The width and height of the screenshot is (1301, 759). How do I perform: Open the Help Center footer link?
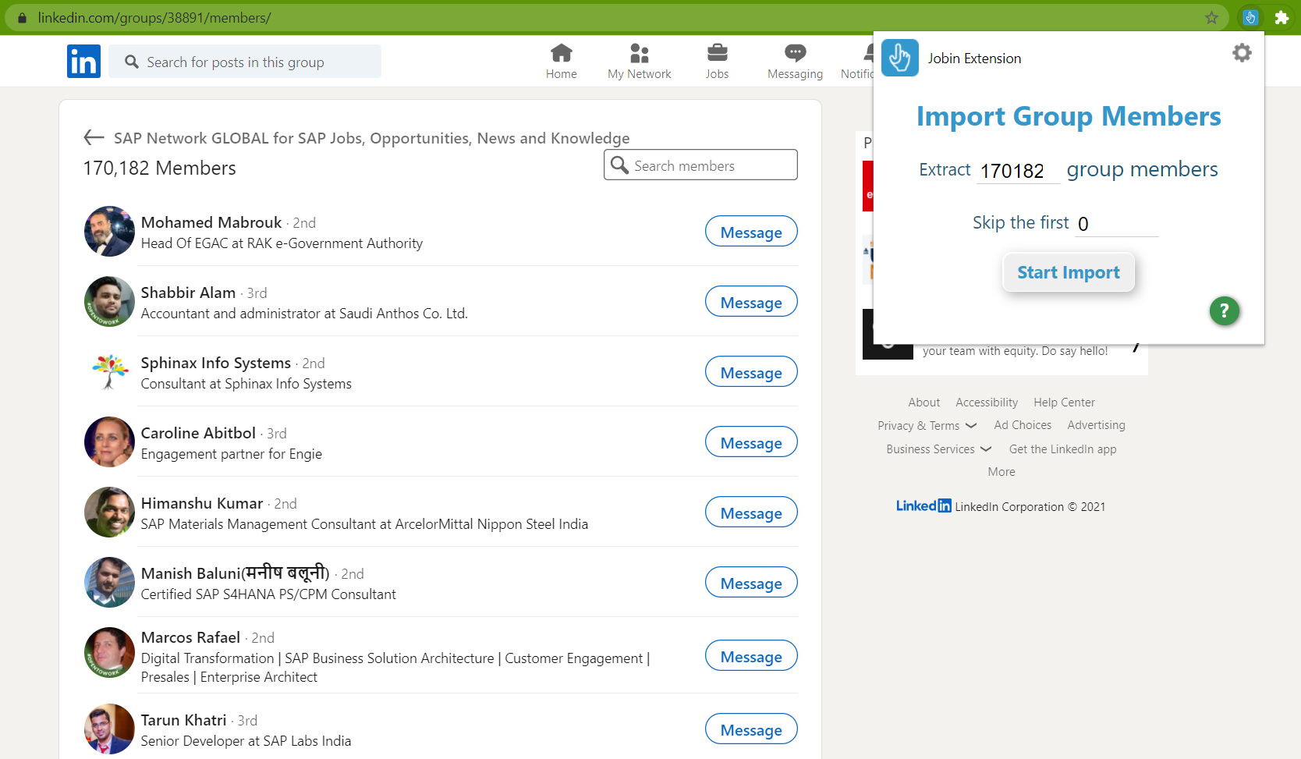click(x=1064, y=403)
